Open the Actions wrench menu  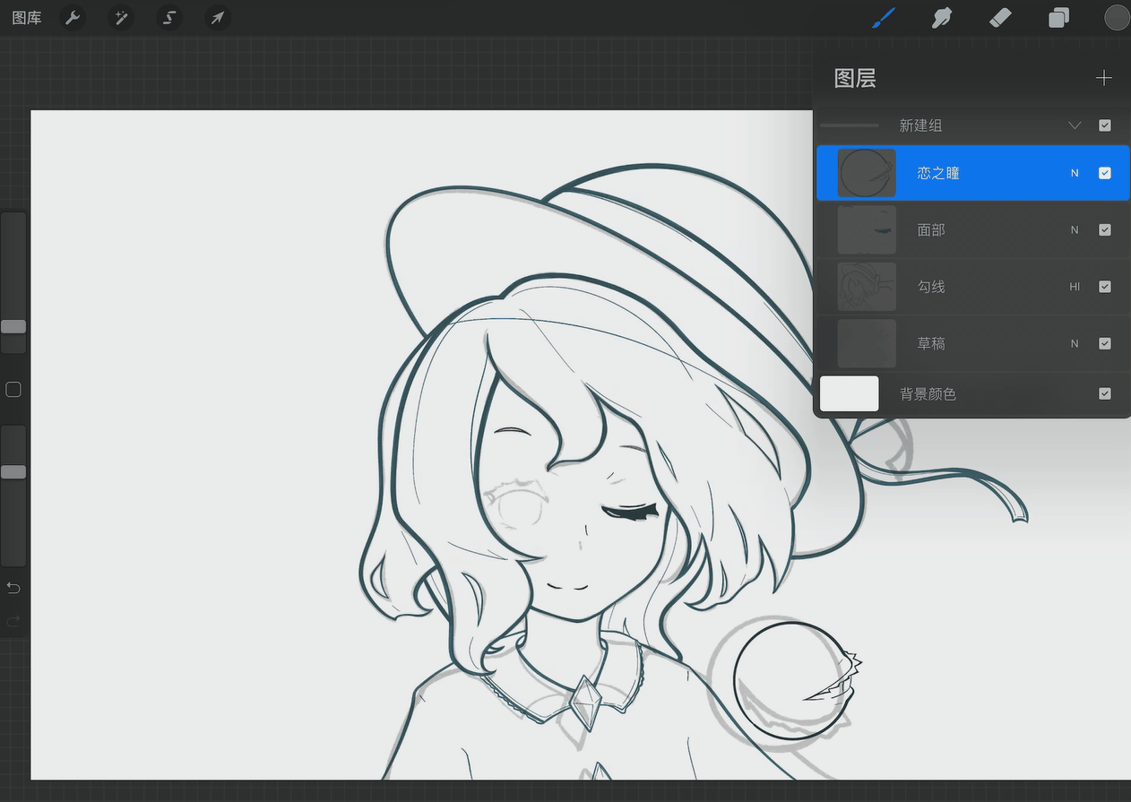click(x=73, y=17)
